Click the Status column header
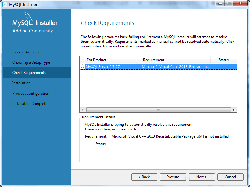Viewport: 250px width, 187px height. pyautogui.click(x=223, y=60)
